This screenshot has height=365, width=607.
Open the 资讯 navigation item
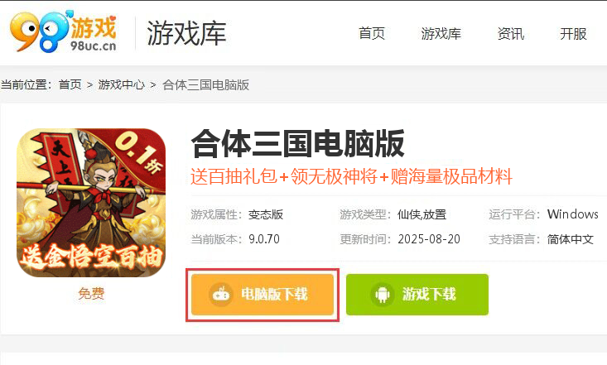(511, 33)
